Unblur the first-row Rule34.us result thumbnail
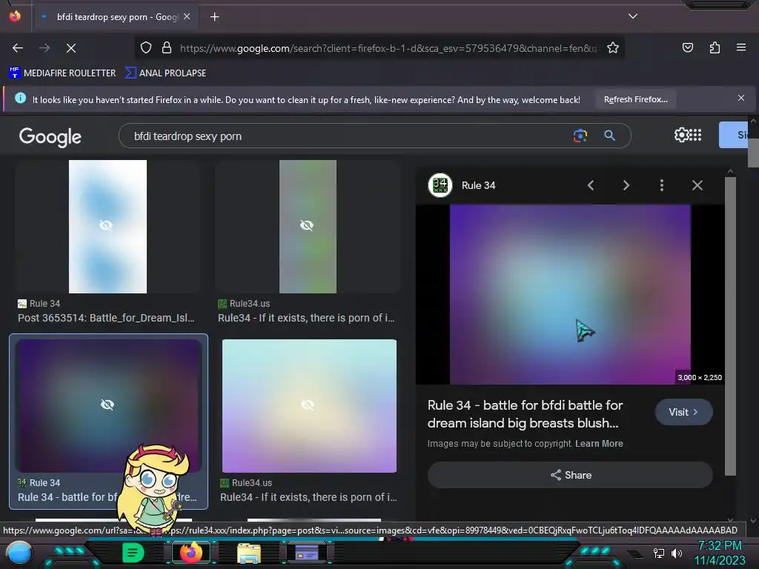759x569 pixels. click(x=308, y=227)
